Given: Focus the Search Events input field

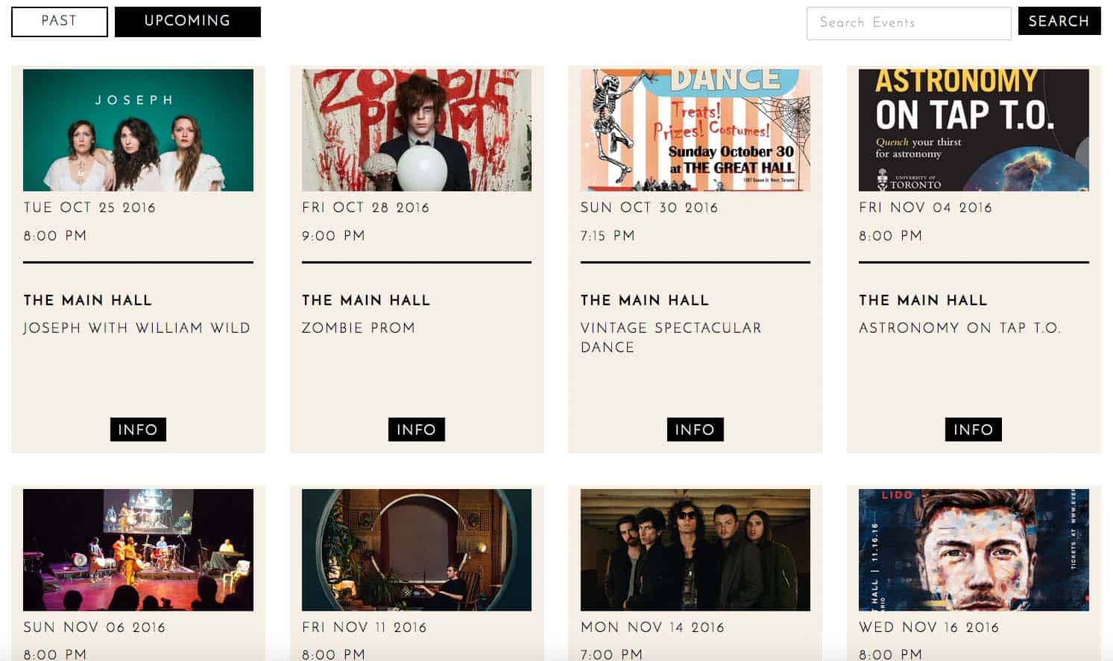Looking at the screenshot, I should (909, 23).
